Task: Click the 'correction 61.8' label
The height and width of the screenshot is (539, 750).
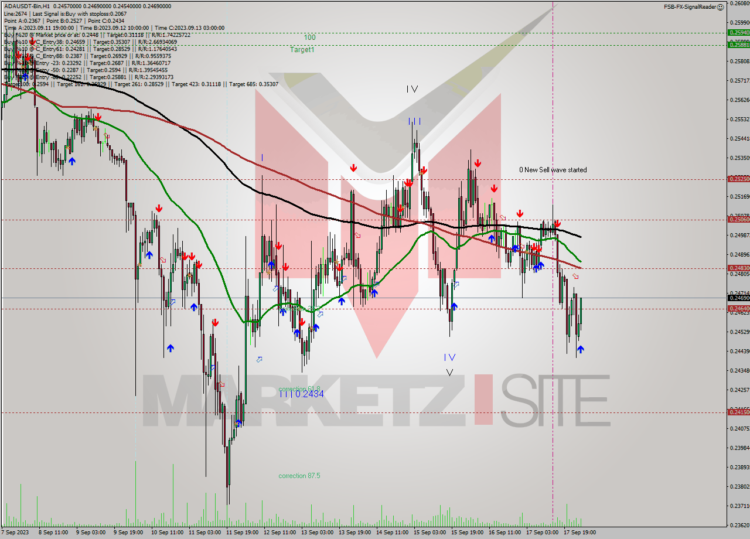Action: click(x=299, y=389)
